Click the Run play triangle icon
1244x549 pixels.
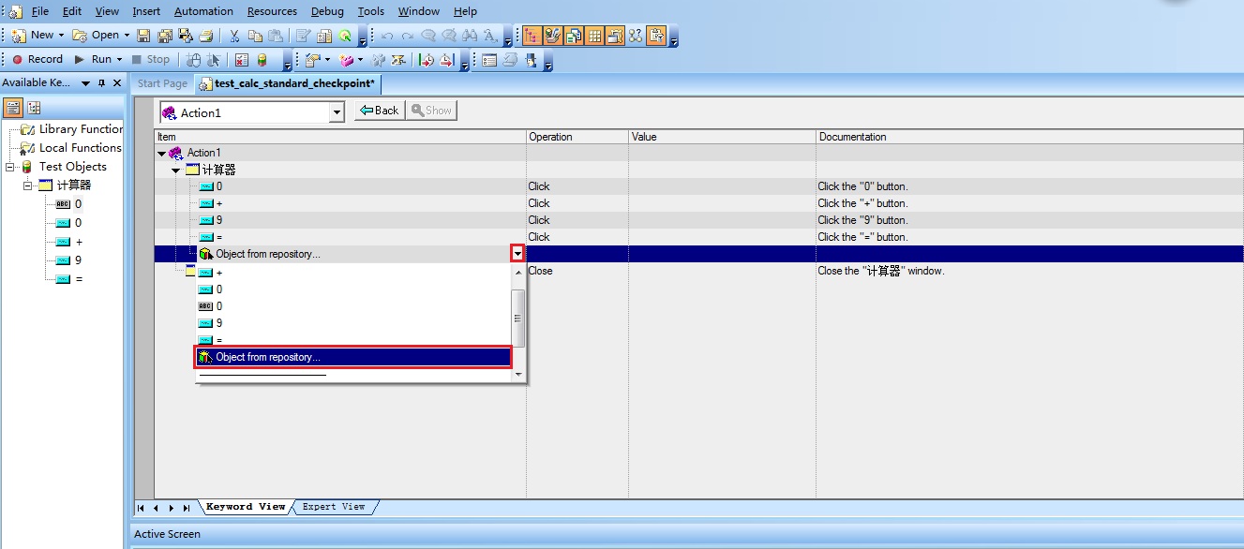(80, 60)
